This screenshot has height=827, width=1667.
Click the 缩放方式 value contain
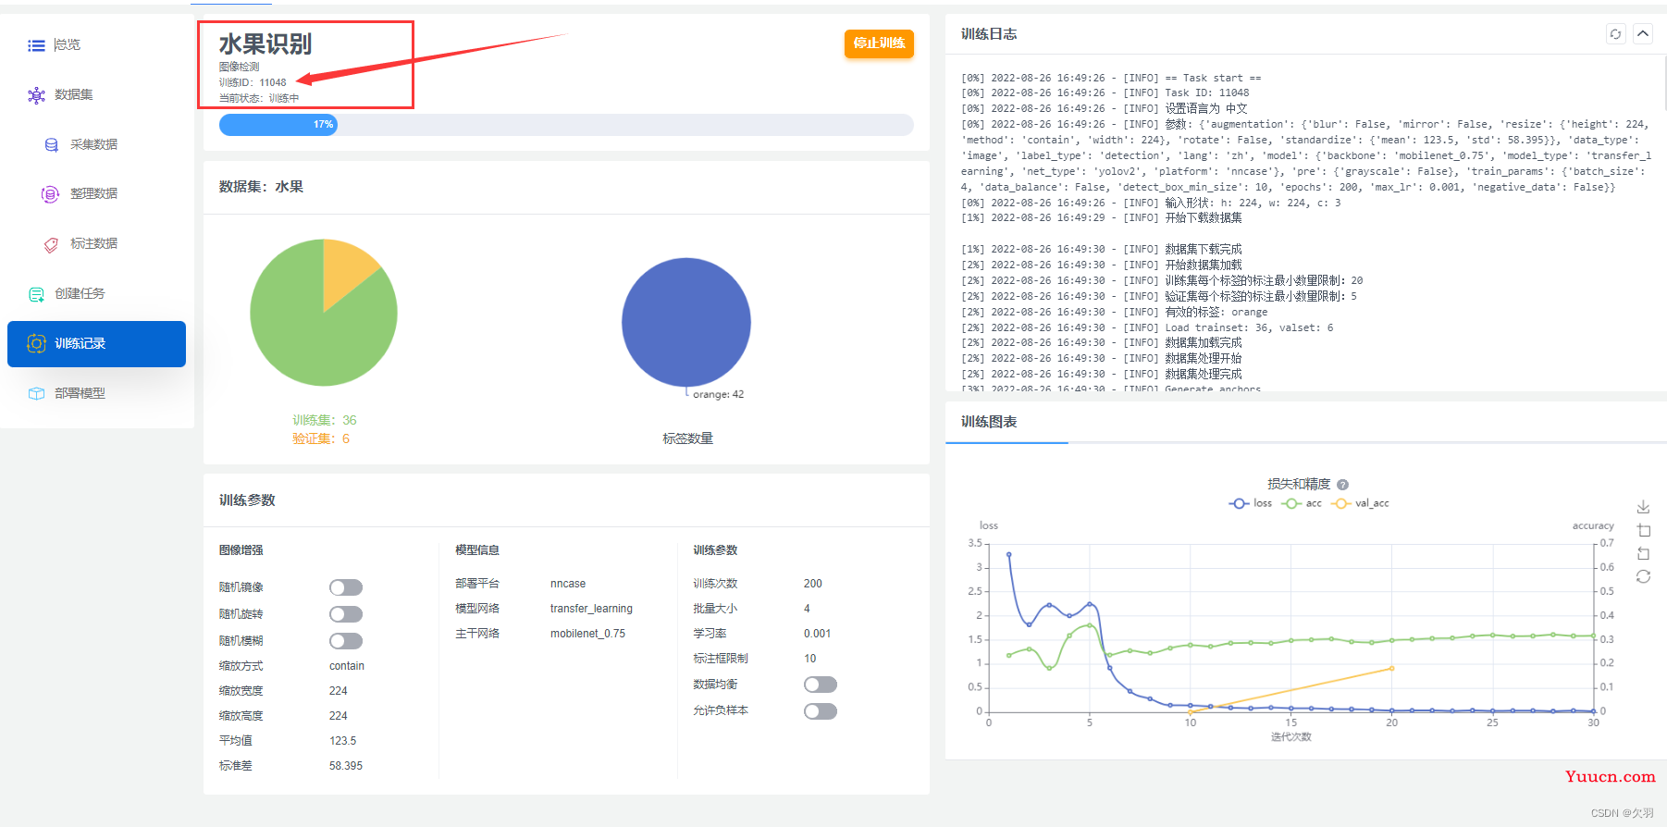pyautogui.click(x=347, y=666)
